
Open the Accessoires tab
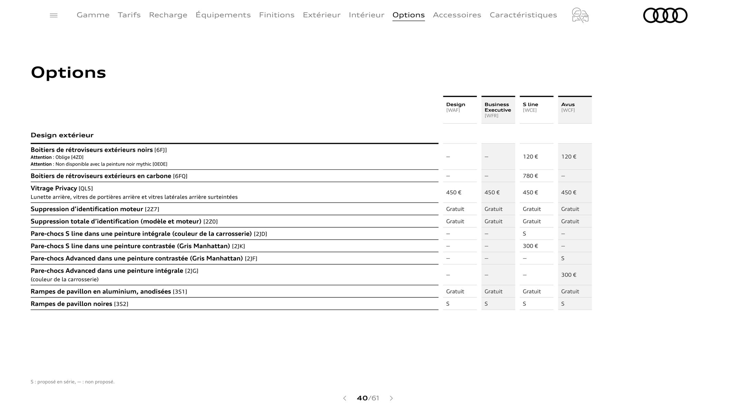[x=457, y=15]
